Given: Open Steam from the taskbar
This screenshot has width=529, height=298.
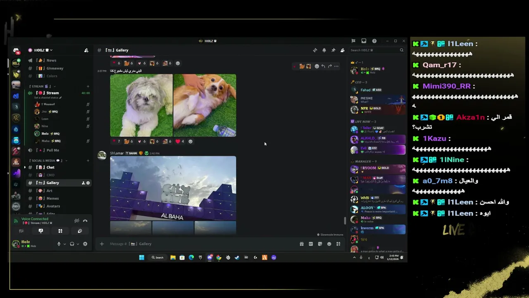Looking at the screenshot, I should click(237, 257).
